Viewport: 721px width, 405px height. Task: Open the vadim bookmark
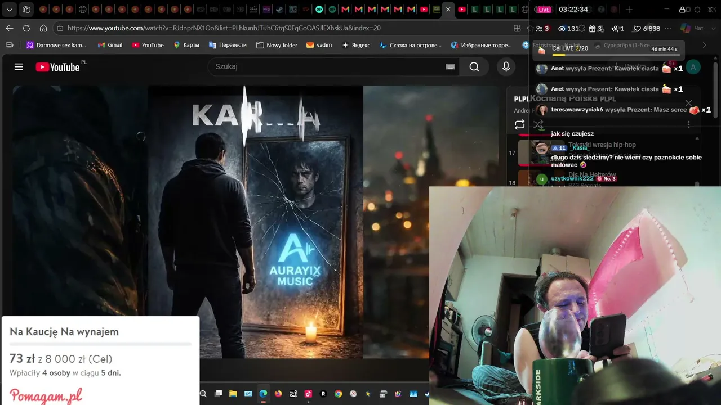coord(319,45)
